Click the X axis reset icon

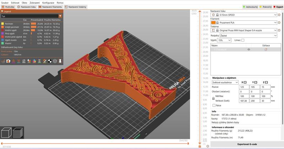click(x=245, y=82)
